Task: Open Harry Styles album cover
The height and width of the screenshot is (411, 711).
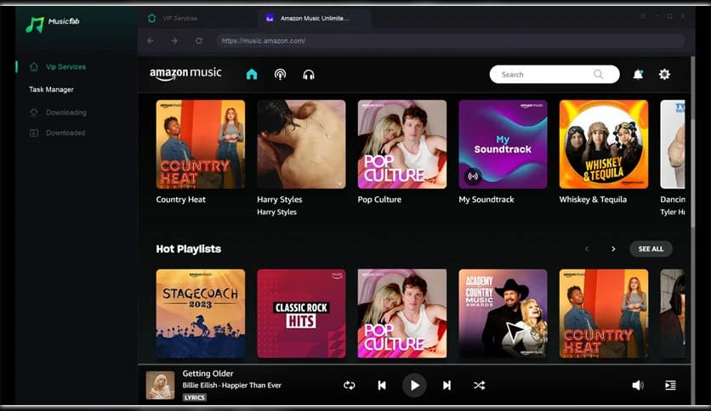Action: tap(301, 144)
